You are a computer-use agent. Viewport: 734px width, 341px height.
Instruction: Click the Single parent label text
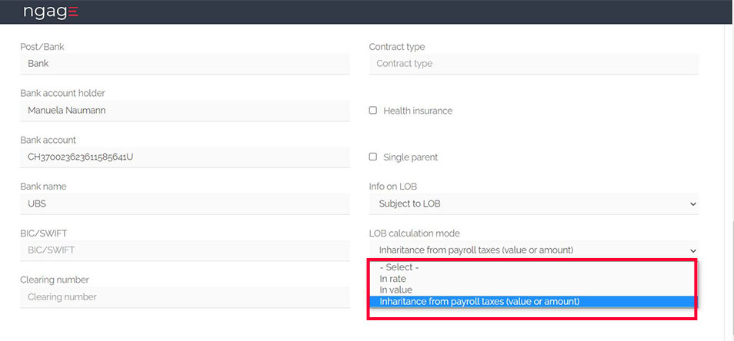[x=410, y=157]
